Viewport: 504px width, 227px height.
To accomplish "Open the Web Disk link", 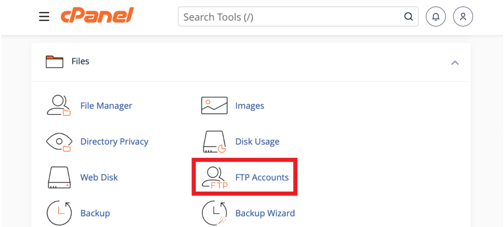I will point(99,177).
